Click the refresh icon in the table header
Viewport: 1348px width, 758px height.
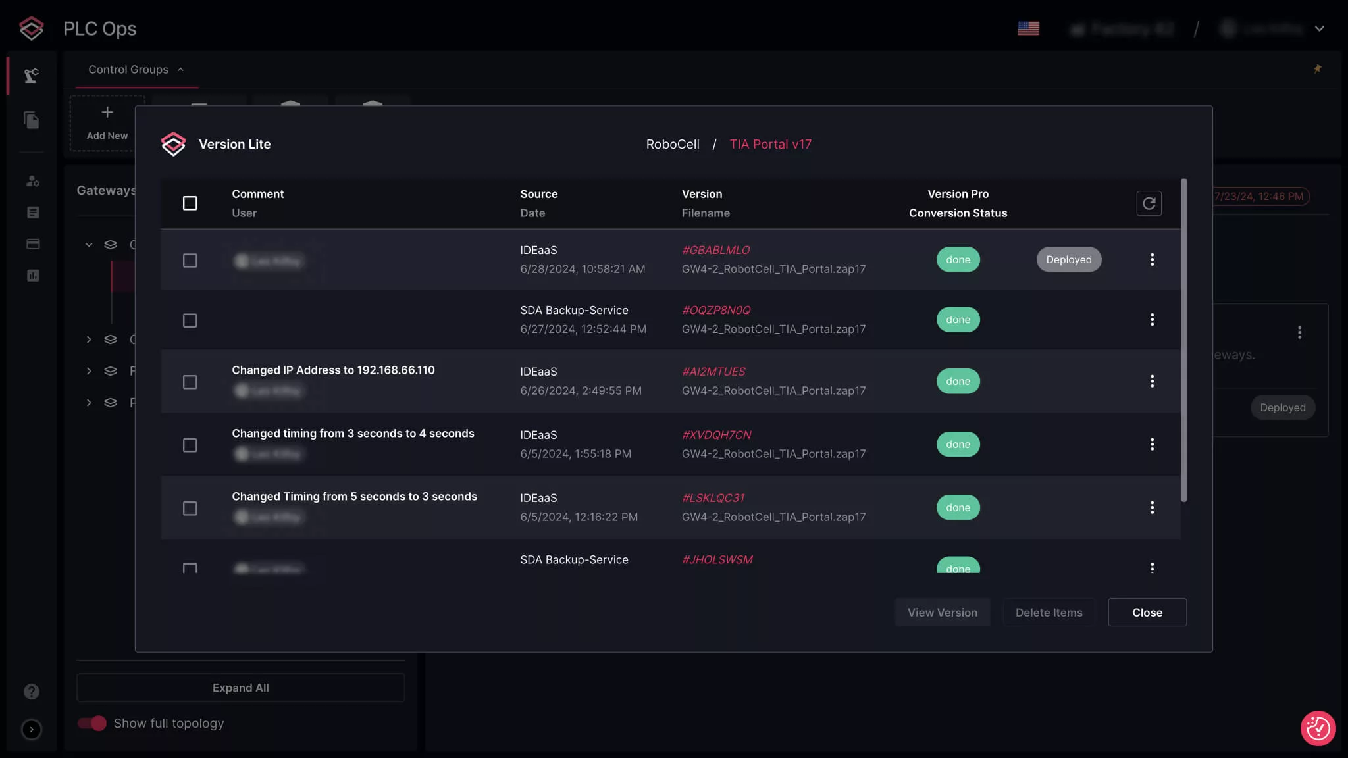(1149, 203)
